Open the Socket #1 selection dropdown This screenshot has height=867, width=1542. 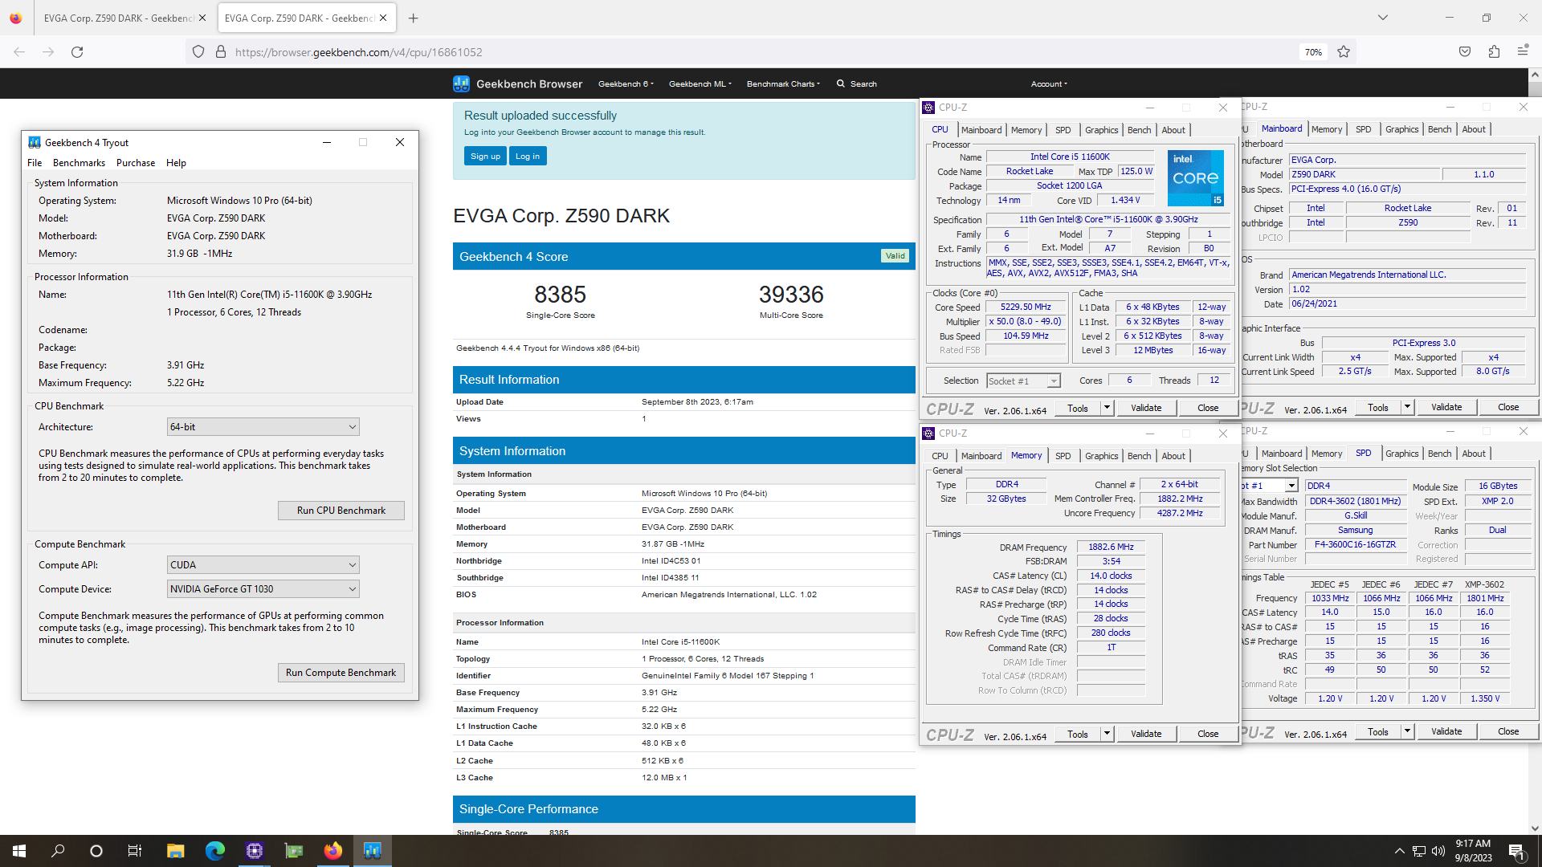tap(1023, 381)
